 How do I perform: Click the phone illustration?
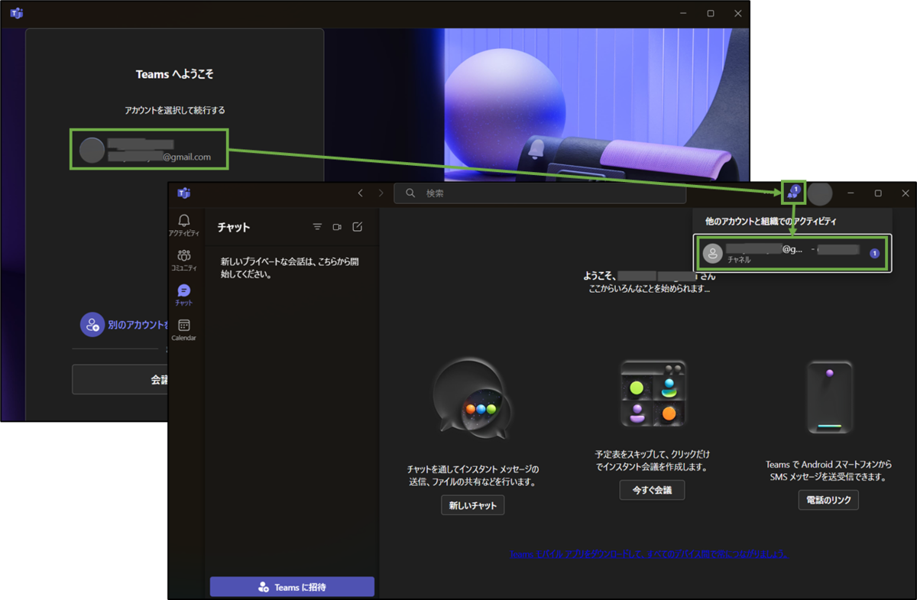click(829, 398)
